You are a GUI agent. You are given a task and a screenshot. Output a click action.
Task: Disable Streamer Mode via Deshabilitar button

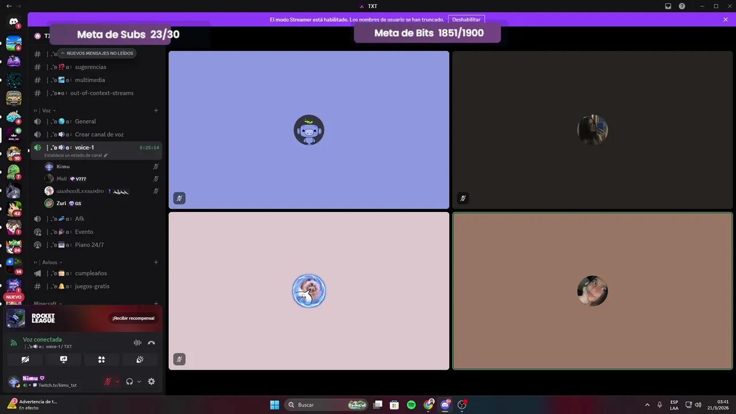click(466, 20)
